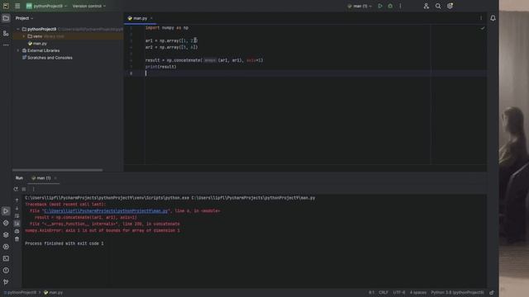529x297 pixels.
Task: Open Python Packages sidebar icon
Action: tap(6, 234)
